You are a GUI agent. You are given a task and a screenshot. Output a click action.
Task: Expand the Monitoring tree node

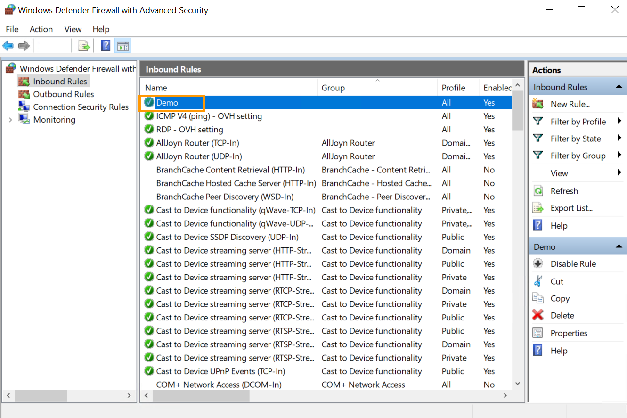point(10,120)
